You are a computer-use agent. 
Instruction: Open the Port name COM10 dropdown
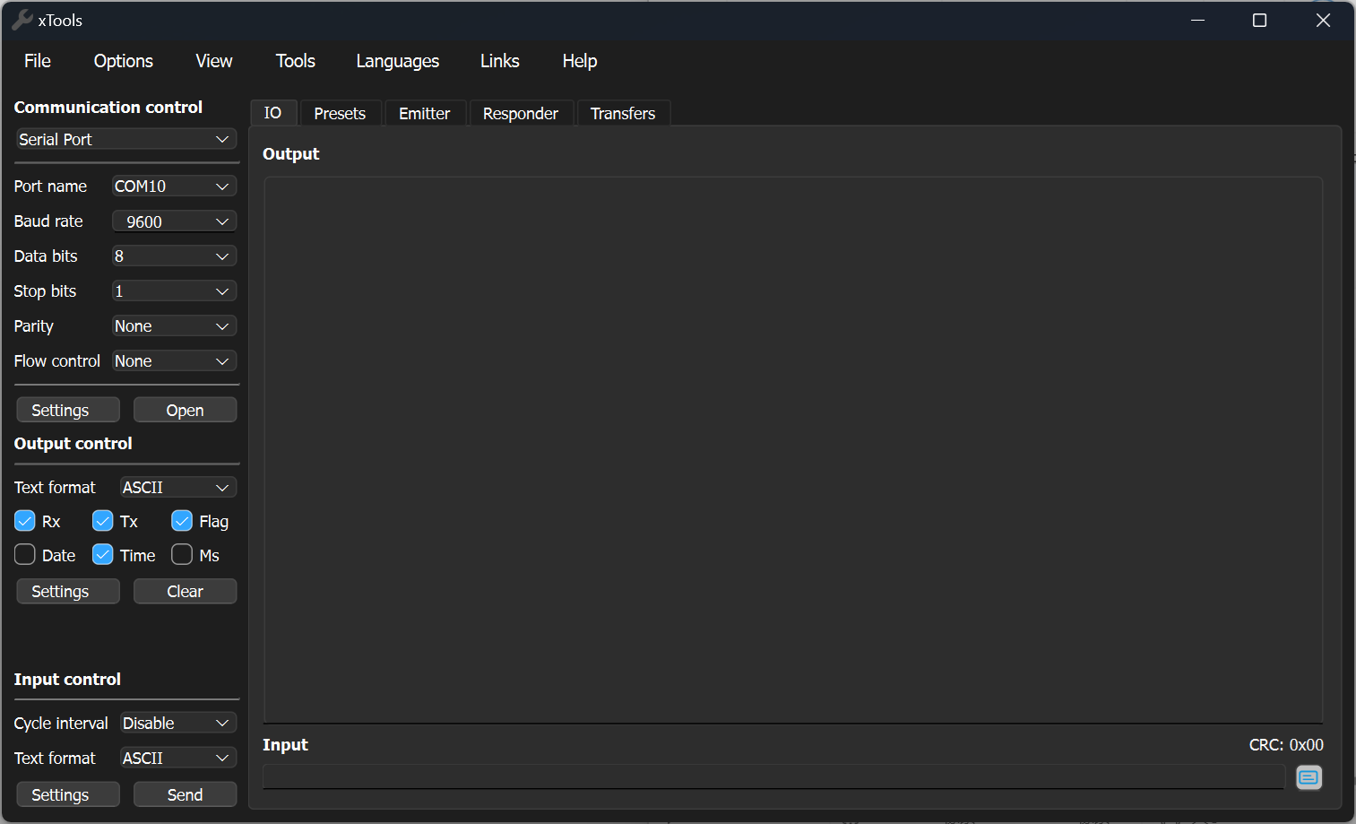click(174, 186)
